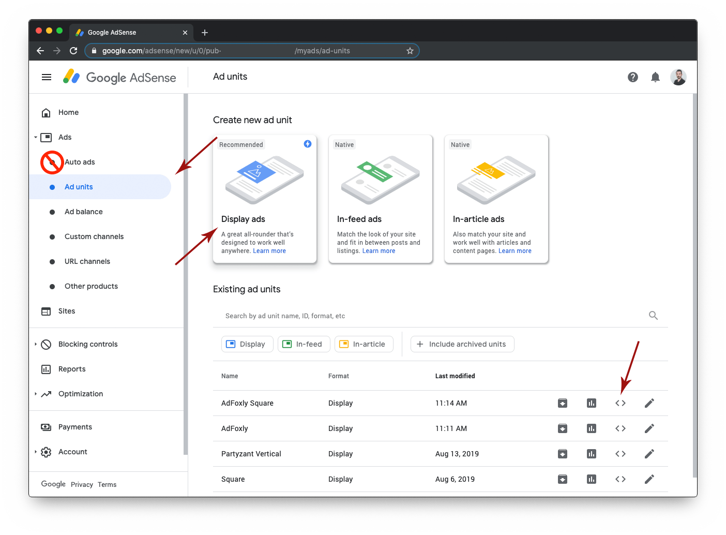Bookmark this page with the star
This screenshot has width=726, height=535.
pos(410,51)
